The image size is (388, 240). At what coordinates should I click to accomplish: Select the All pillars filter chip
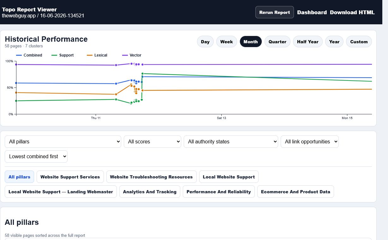[x=19, y=177]
